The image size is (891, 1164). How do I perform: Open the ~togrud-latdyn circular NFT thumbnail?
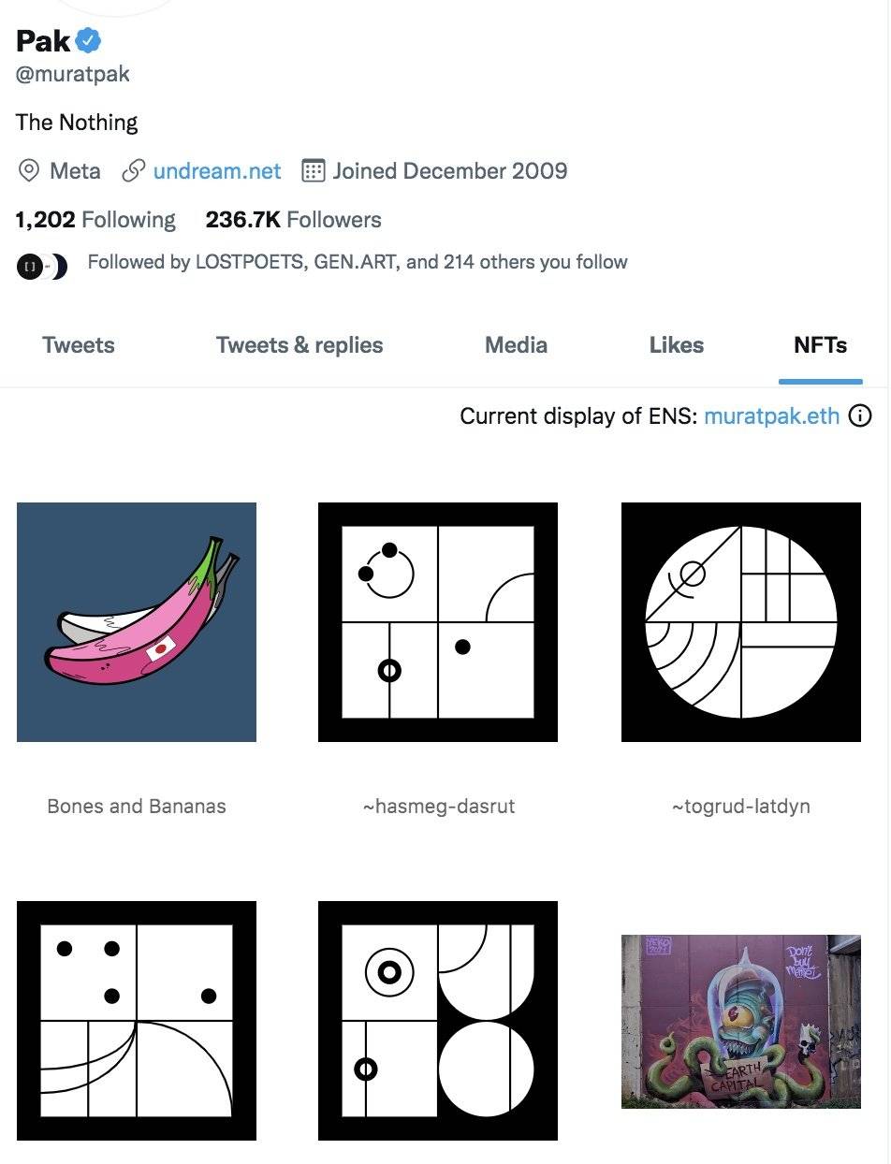[740, 622]
